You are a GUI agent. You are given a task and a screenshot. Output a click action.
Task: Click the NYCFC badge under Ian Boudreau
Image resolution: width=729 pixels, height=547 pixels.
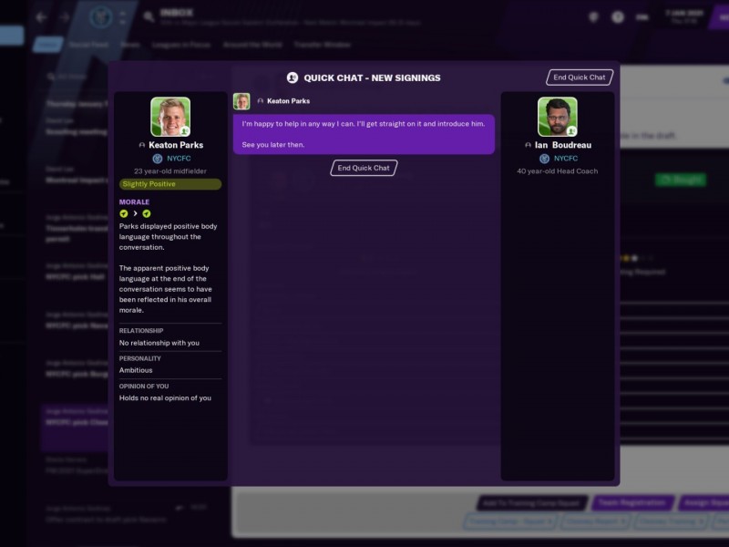pyautogui.click(x=544, y=159)
